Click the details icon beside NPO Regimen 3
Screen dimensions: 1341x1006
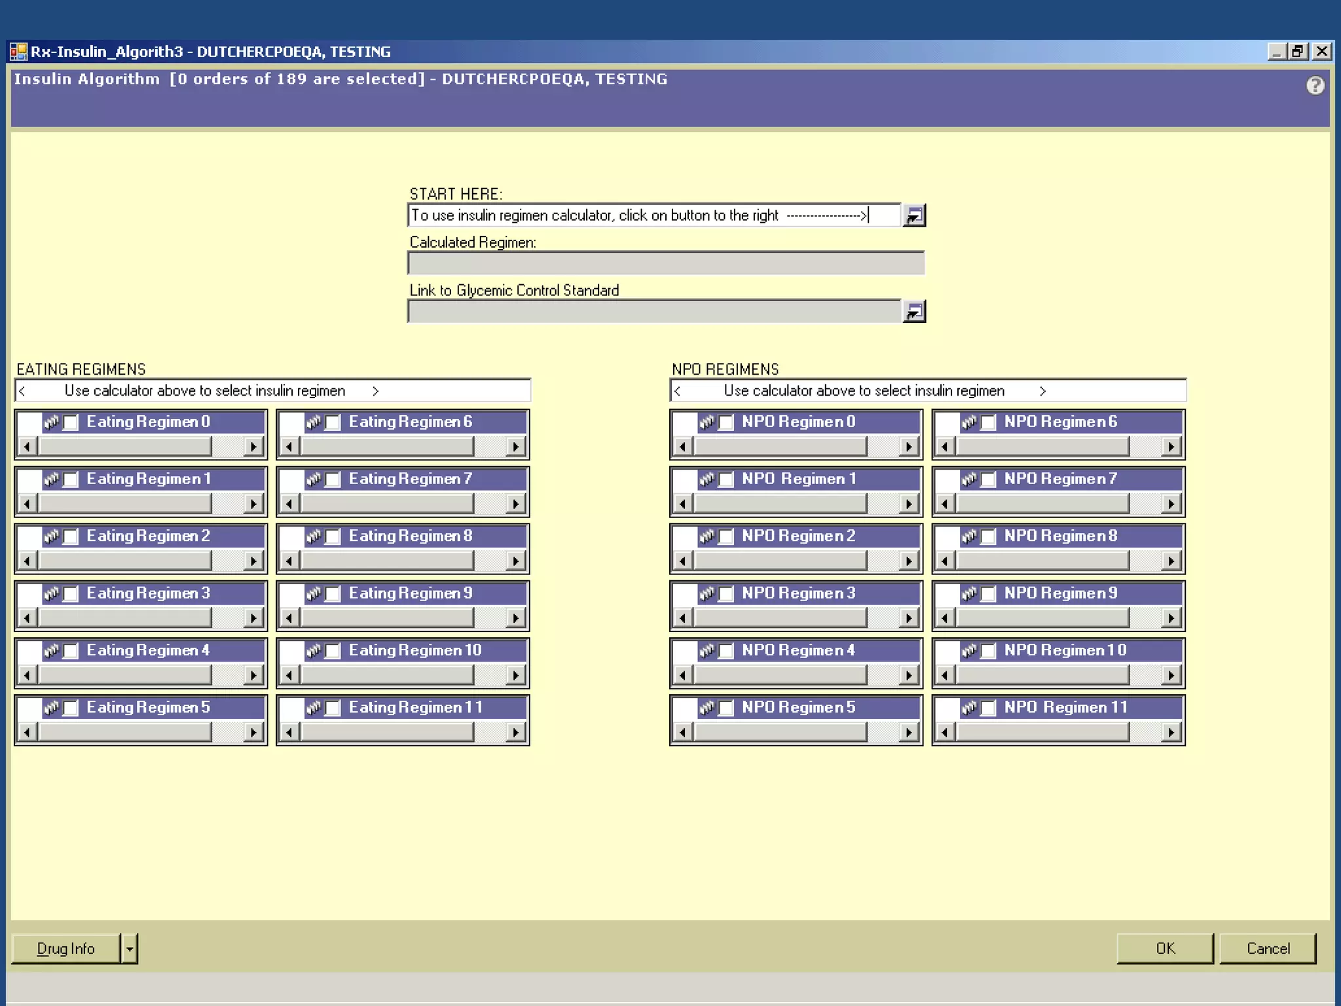pyautogui.click(x=707, y=594)
